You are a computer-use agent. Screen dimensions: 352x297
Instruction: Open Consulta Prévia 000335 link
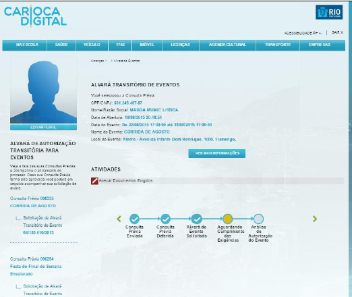(32, 198)
